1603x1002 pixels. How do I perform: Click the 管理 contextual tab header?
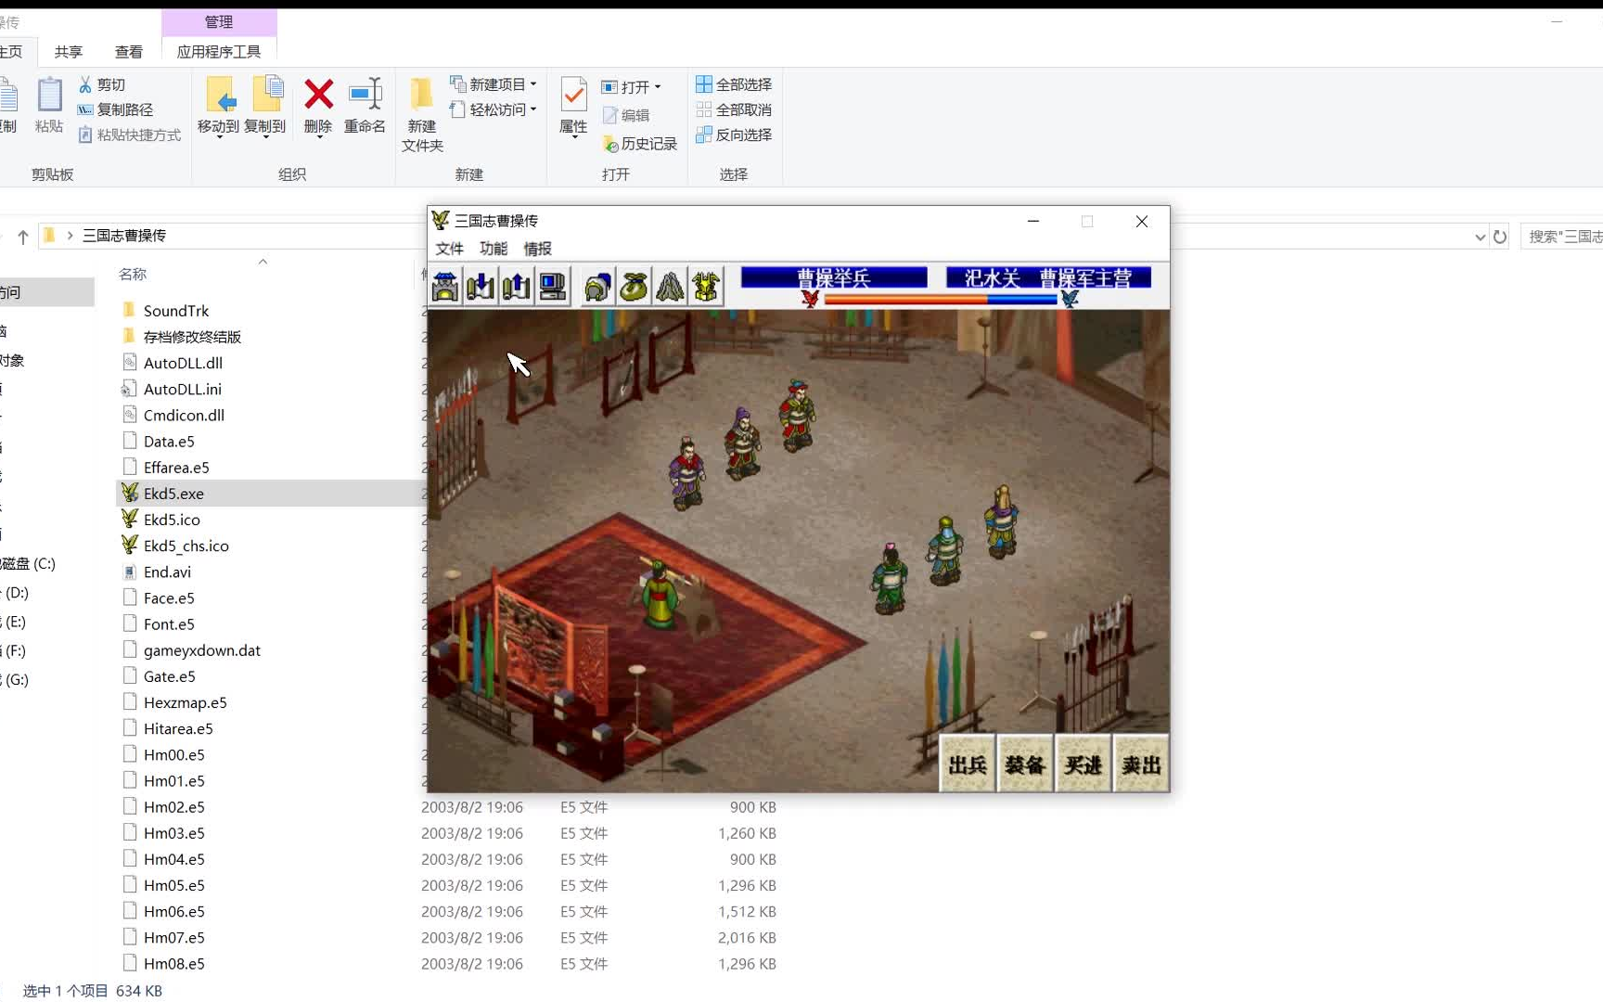pos(219,21)
